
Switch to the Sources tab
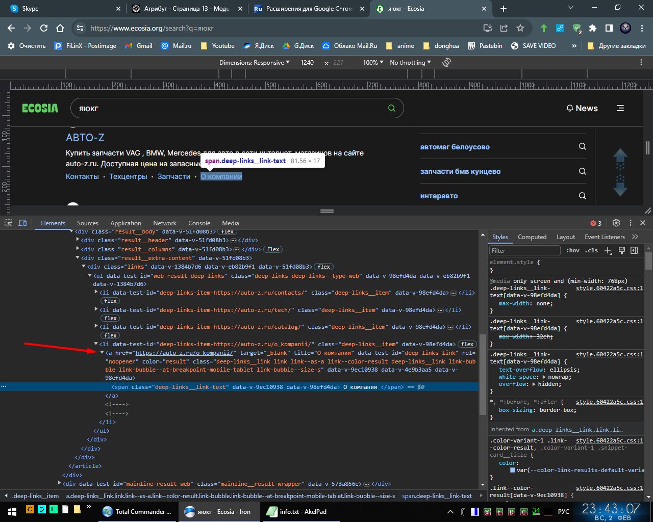click(88, 223)
